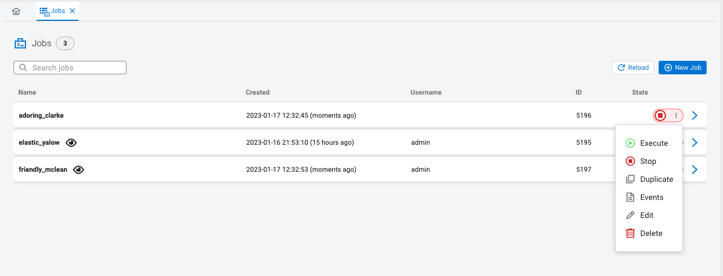Click the home icon tab
723x276 pixels.
click(x=16, y=11)
